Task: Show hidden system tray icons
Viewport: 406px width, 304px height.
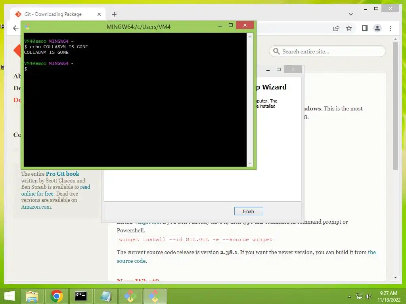Action: [x=350, y=296]
